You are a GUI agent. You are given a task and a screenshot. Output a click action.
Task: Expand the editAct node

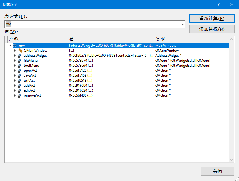(x=15, y=90)
